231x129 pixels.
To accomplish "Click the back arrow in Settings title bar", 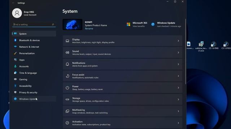I will [x=13, y=3].
